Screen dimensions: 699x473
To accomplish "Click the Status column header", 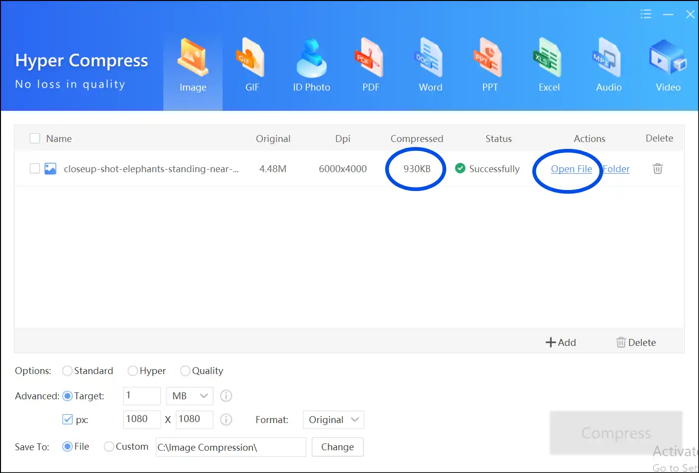I will point(499,139).
